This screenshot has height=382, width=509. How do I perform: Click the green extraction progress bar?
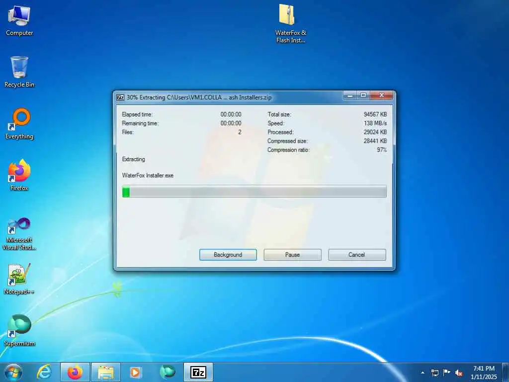[254, 191]
